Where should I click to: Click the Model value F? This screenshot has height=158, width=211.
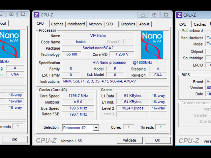[115, 69]
